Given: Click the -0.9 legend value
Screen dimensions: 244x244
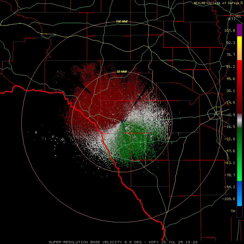Looking at the screenshot, I should (x=231, y=115).
